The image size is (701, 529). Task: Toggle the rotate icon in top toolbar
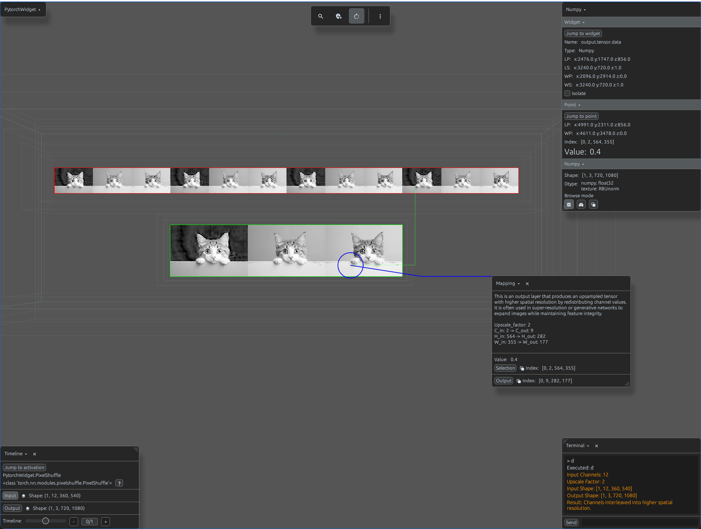(x=357, y=16)
